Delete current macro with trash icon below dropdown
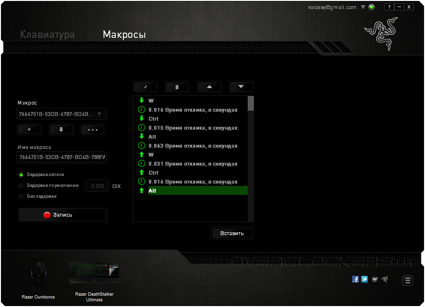Image resolution: width=425 pixels, height=307 pixels. (x=61, y=129)
